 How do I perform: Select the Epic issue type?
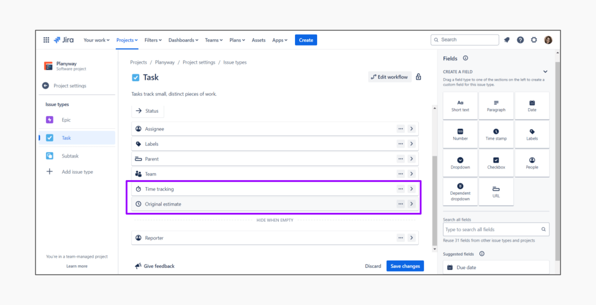[x=66, y=120]
